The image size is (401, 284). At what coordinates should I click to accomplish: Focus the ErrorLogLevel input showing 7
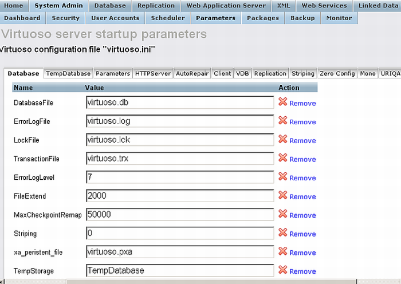(x=180, y=177)
